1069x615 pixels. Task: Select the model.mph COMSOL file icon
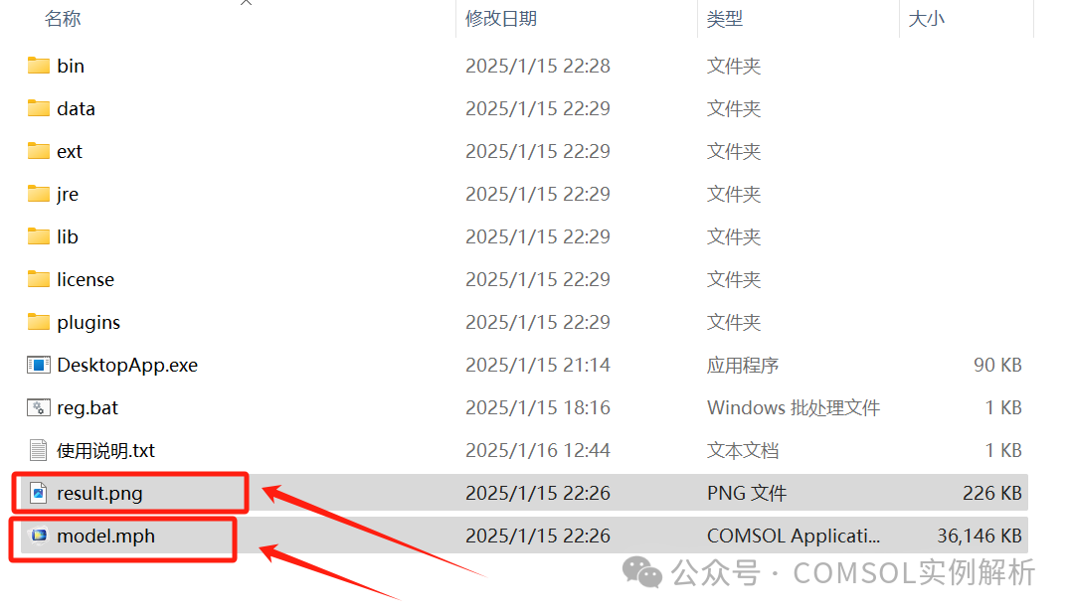point(40,536)
